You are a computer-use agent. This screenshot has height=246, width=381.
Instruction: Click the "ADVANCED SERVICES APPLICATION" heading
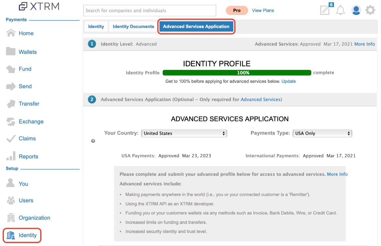click(x=230, y=119)
